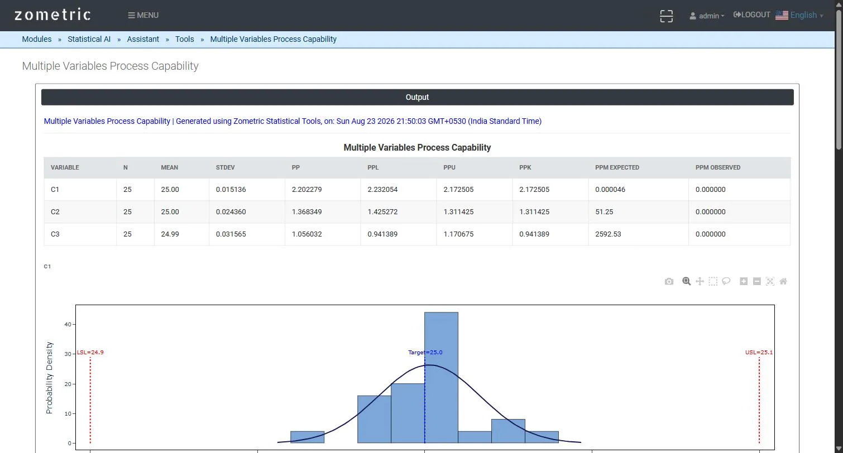Click the PPM expected value 51.25
This screenshot has width=843, height=453.
point(604,212)
